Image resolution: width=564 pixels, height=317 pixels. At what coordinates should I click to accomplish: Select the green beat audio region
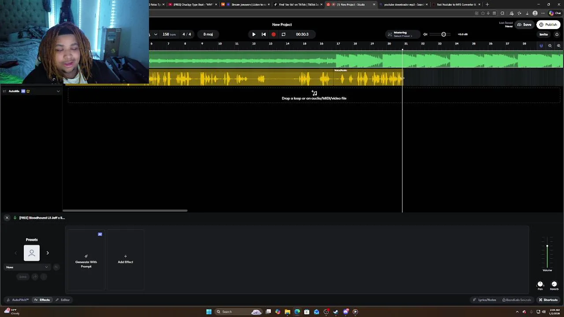[x=356, y=59]
